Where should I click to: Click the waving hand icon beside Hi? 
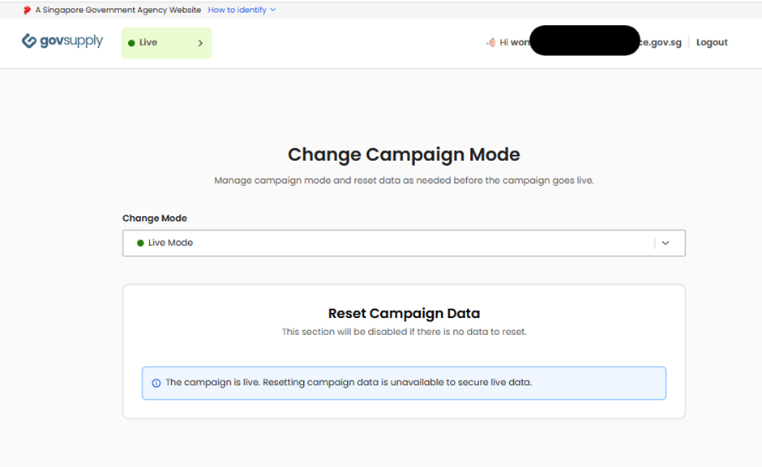point(491,43)
